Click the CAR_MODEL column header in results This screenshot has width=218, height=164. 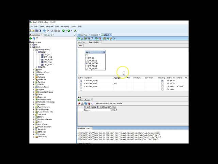(90, 107)
